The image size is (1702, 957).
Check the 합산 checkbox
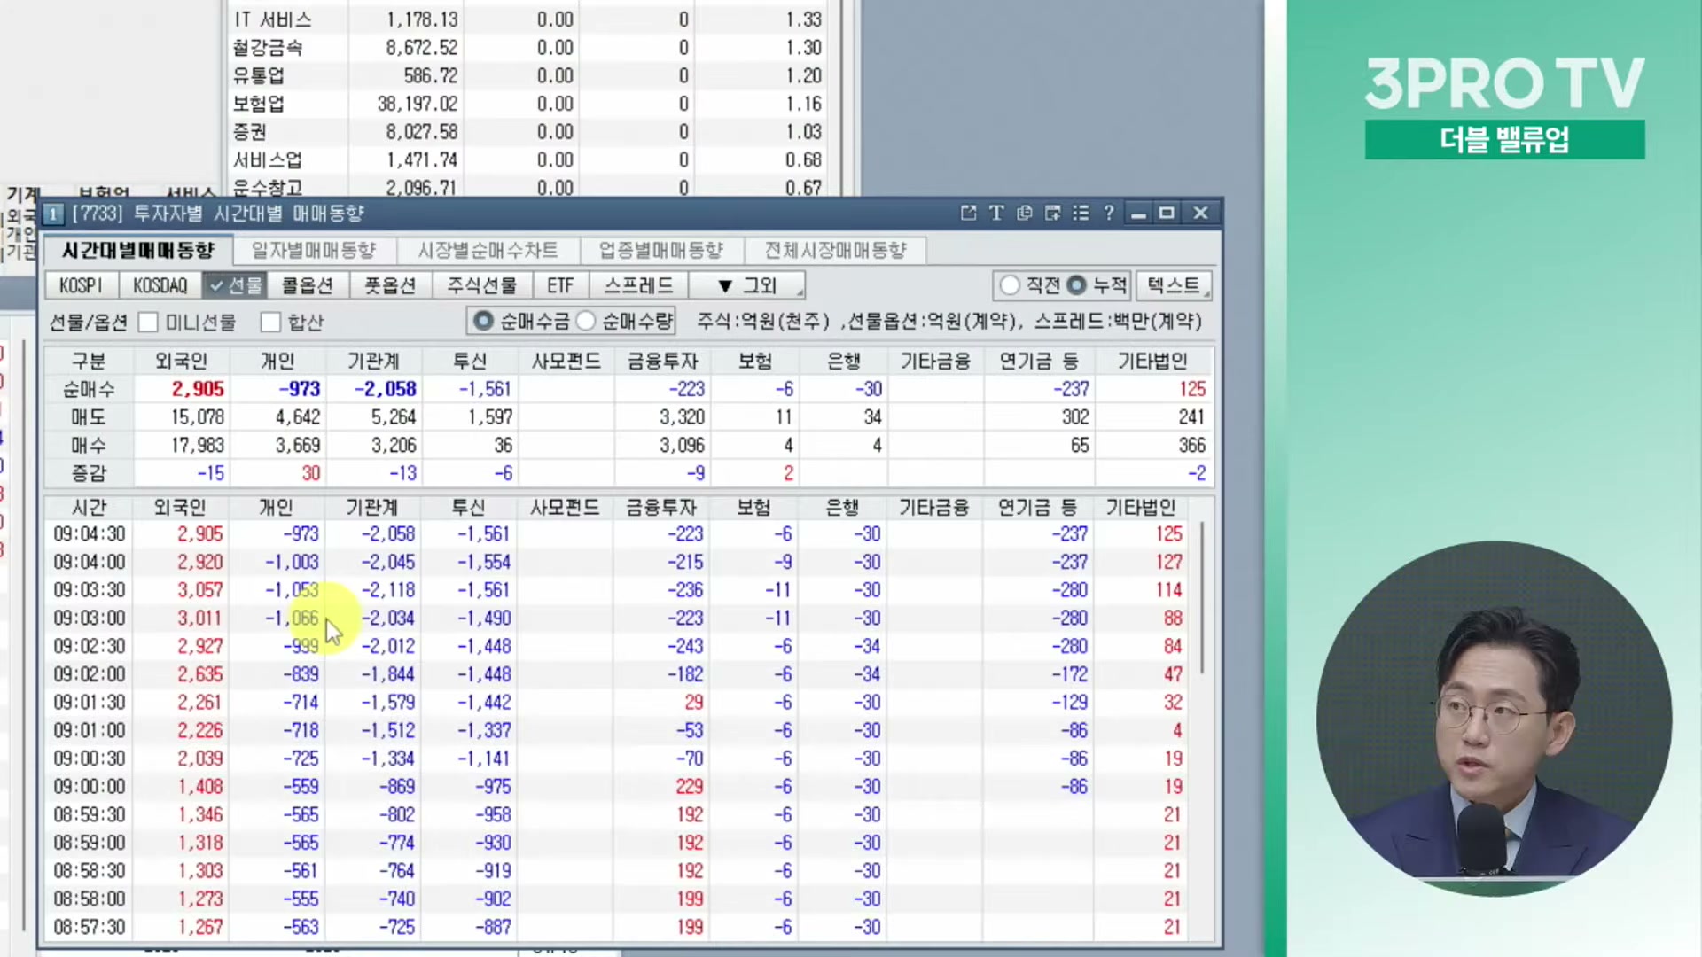[271, 323]
